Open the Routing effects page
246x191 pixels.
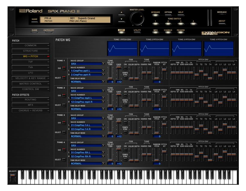click(31, 100)
